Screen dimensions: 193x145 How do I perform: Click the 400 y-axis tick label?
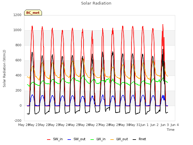[18, 75]
